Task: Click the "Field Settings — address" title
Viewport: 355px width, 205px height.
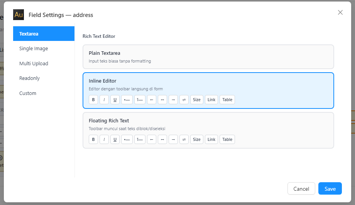Action: point(61,15)
